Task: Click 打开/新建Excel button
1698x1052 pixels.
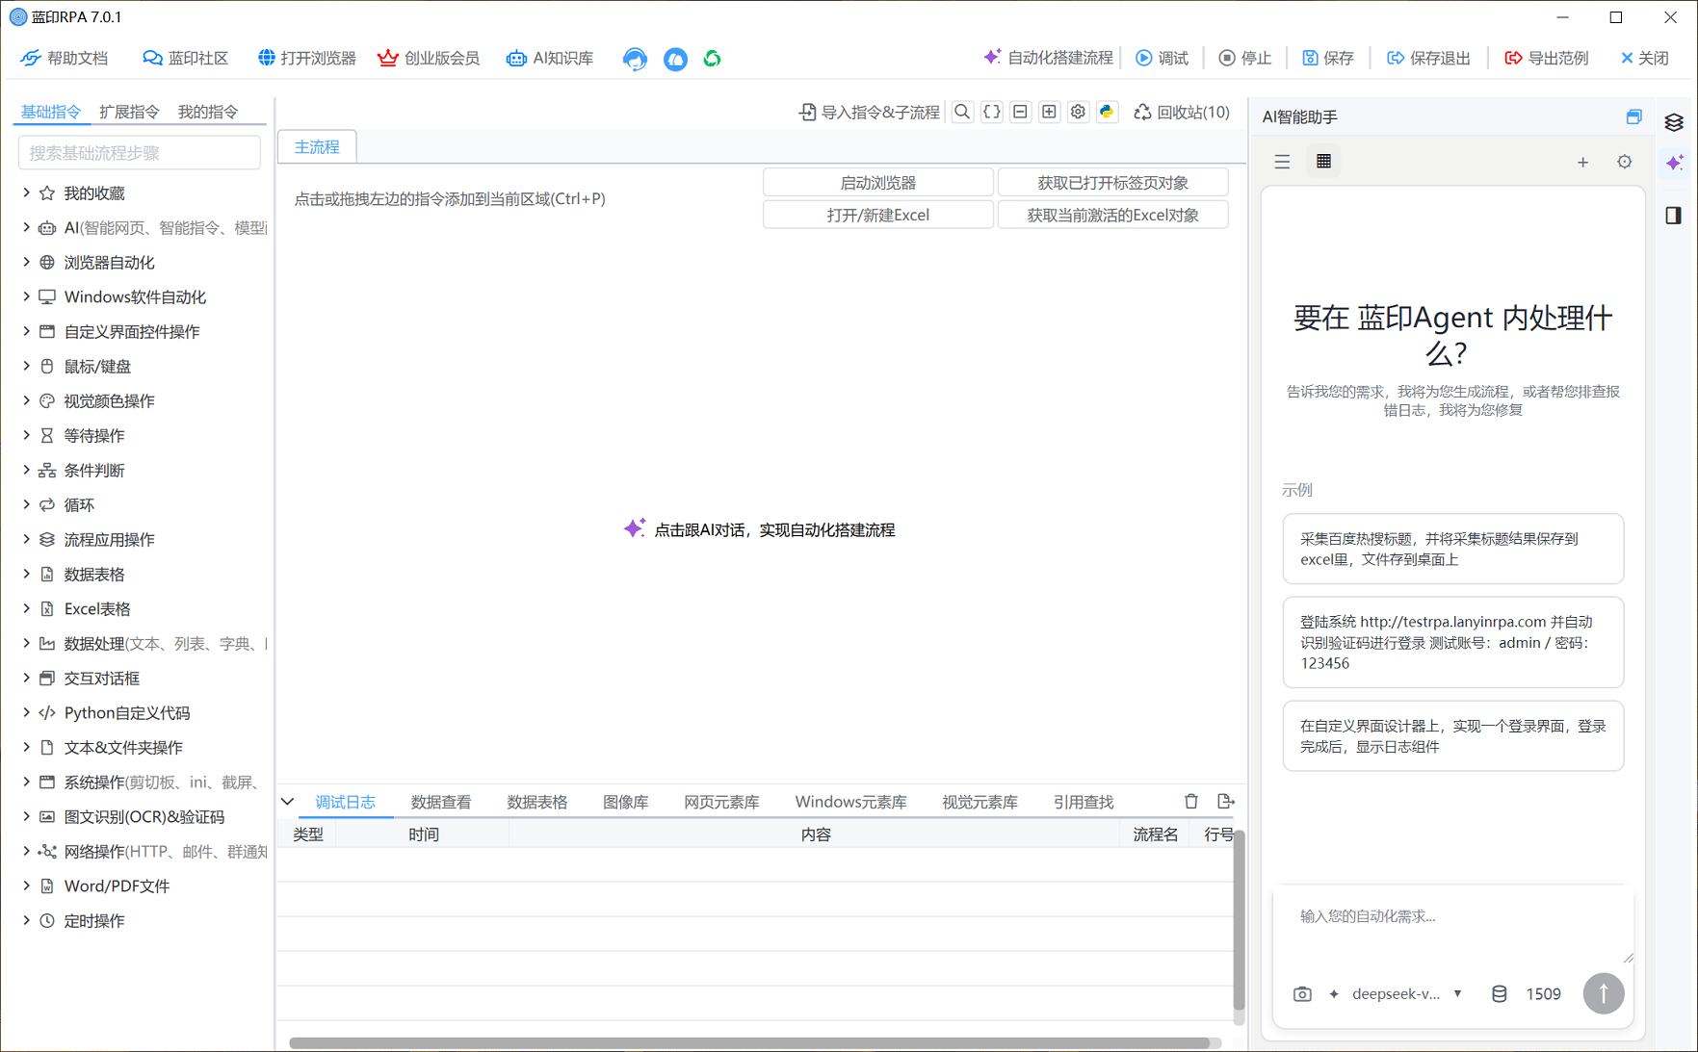Action: click(878, 215)
